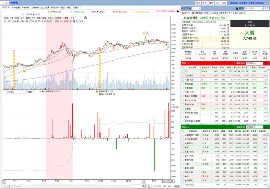
Task: Click the stock search magnifier icon
Action: point(6,3)
